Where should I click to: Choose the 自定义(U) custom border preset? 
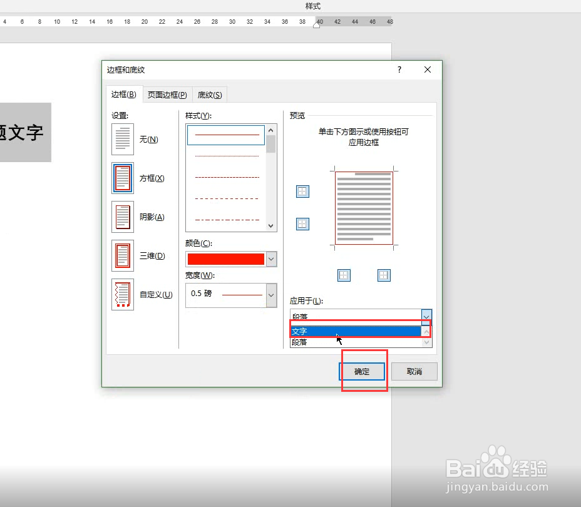[123, 294]
